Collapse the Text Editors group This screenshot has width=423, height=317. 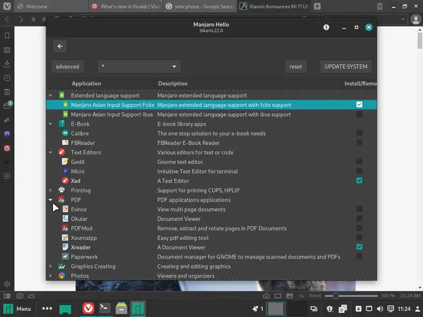coord(50,152)
